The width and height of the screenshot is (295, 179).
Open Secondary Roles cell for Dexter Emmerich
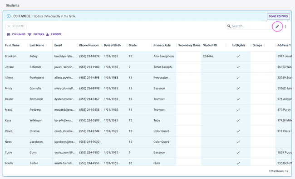[188, 99]
